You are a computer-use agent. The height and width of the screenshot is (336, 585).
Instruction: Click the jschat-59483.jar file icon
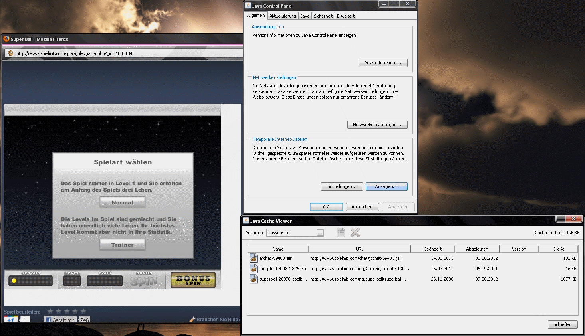pos(253,258)
